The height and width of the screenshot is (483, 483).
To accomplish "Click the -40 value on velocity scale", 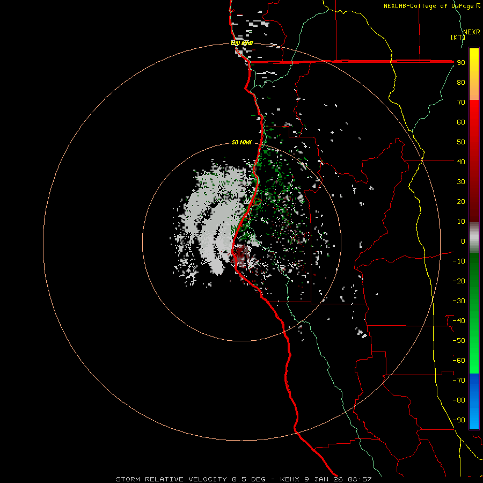I will tap(459, 321).
